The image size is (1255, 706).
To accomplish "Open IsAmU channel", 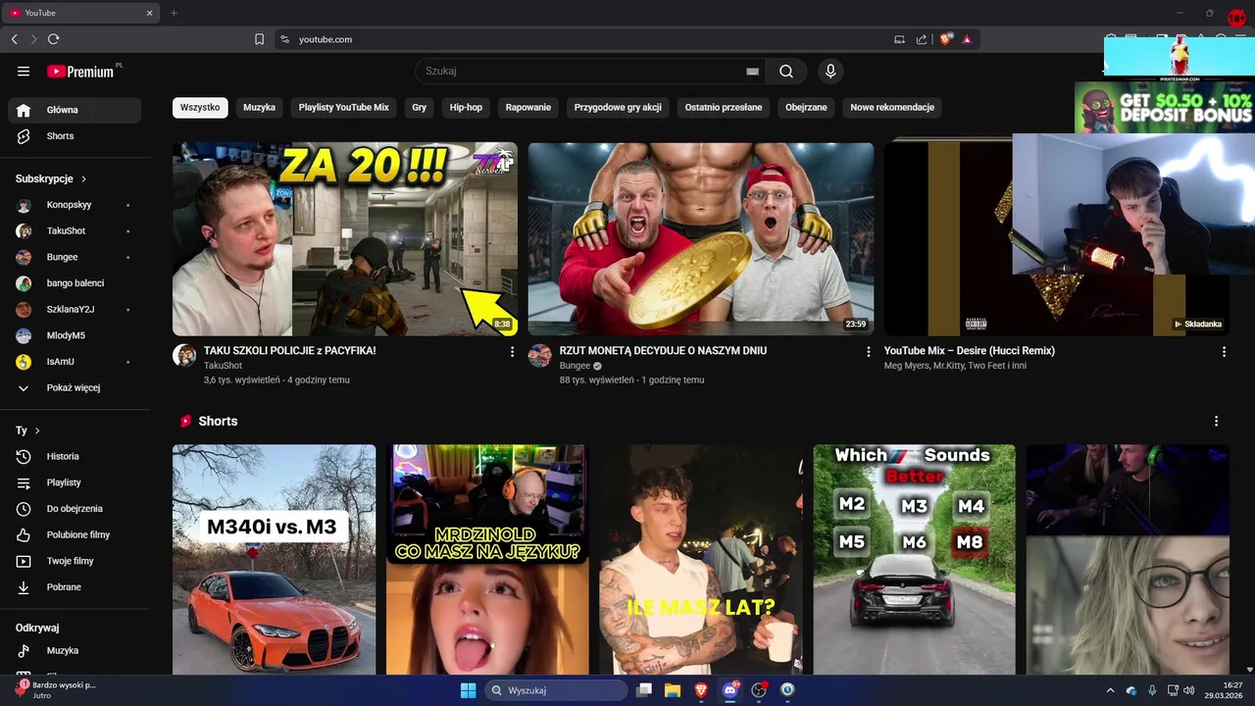I will click(75, 362).
